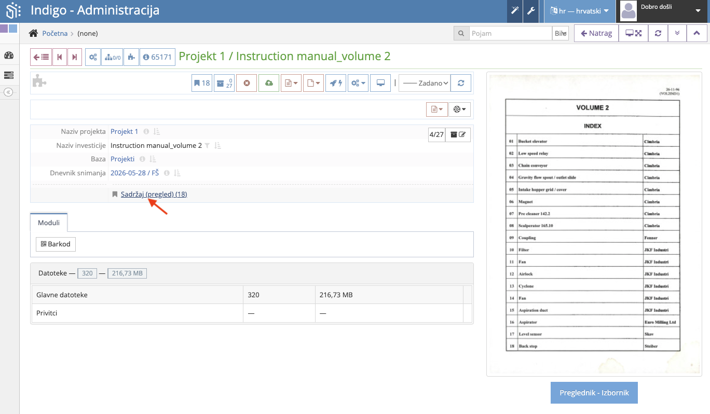This screenshot has width=710, height=414.
Task: Open the Volume 2 index page preview
Action: [x=594, y=224]
